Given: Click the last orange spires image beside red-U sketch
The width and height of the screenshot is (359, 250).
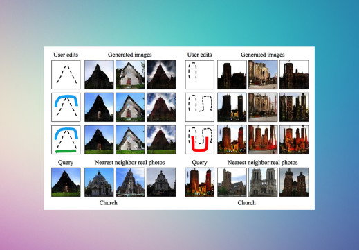Looking at the screenshot, I should (294, 140).
